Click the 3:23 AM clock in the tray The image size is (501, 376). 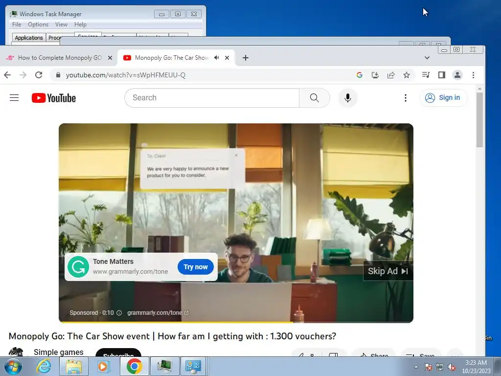pyautogui.click(x=476, y=363)
